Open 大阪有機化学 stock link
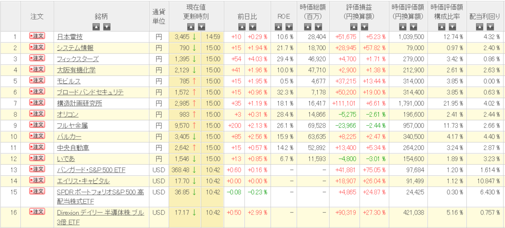Screen dimensions: 505x228 pos(76,70)
